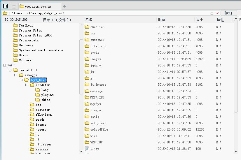
Task: Click the file list scroll-up arrow
Action: [236, 18]
